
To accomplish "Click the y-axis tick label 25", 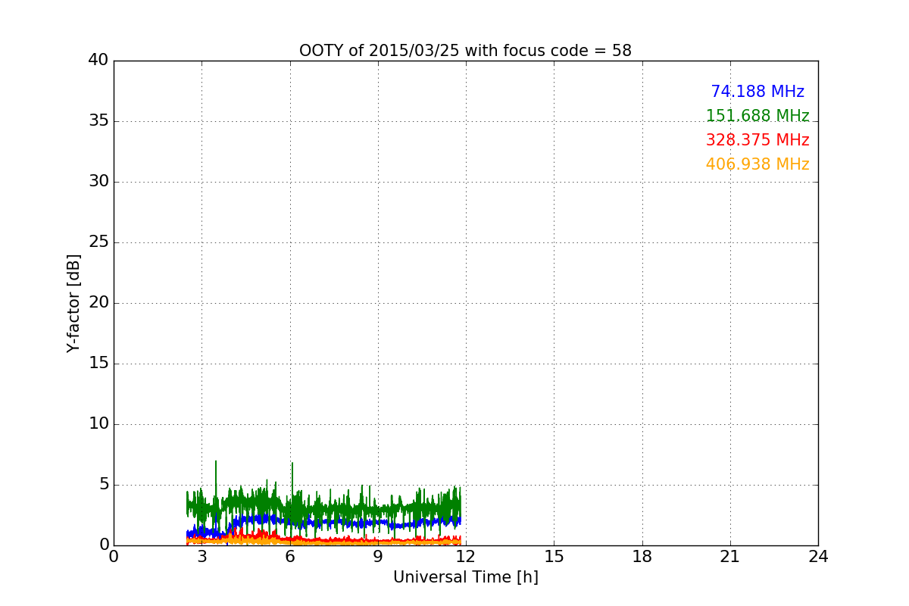I will pos(98,242).
